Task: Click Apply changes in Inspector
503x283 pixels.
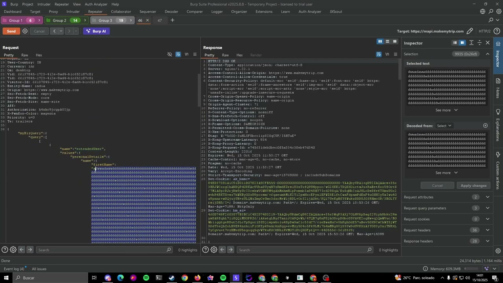Action: (474, 186)
